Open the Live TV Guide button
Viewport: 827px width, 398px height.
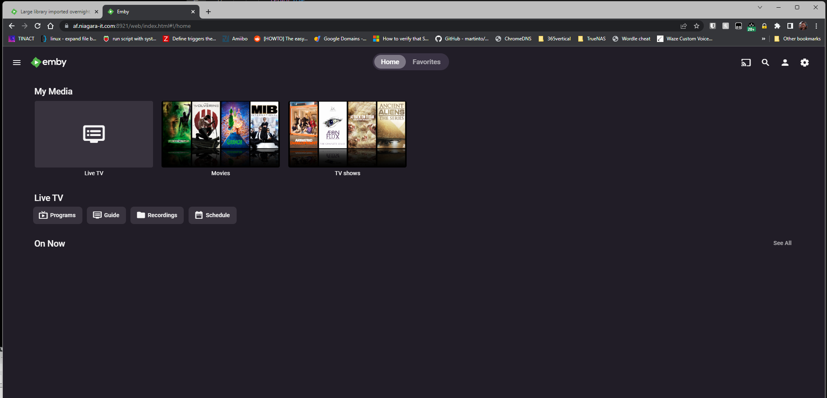click(106, 215)
